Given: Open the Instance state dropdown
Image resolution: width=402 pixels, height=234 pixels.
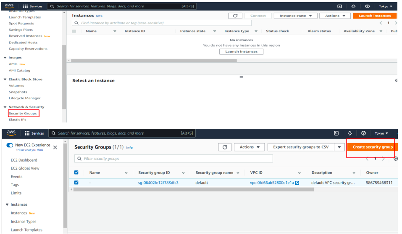Looking at the screenshot, I should click(295, 16).
